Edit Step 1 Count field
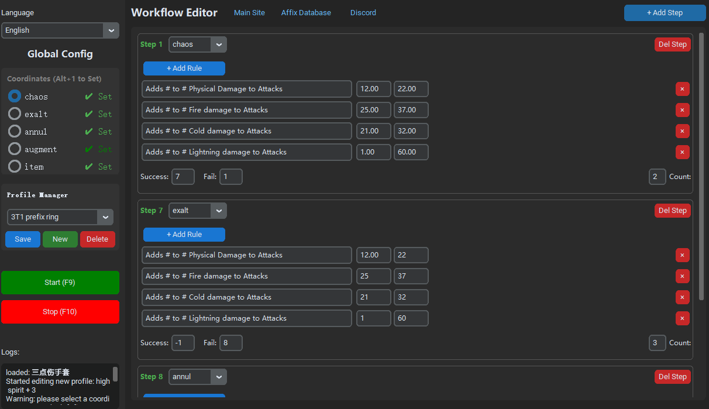The image size is (709, 409). [x=658, y=177]
